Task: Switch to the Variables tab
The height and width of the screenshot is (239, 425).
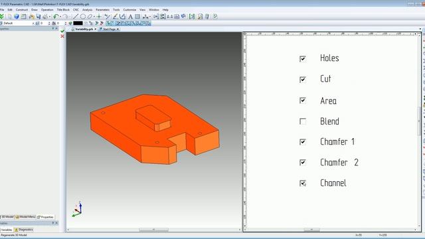Action: coord(6,230)
